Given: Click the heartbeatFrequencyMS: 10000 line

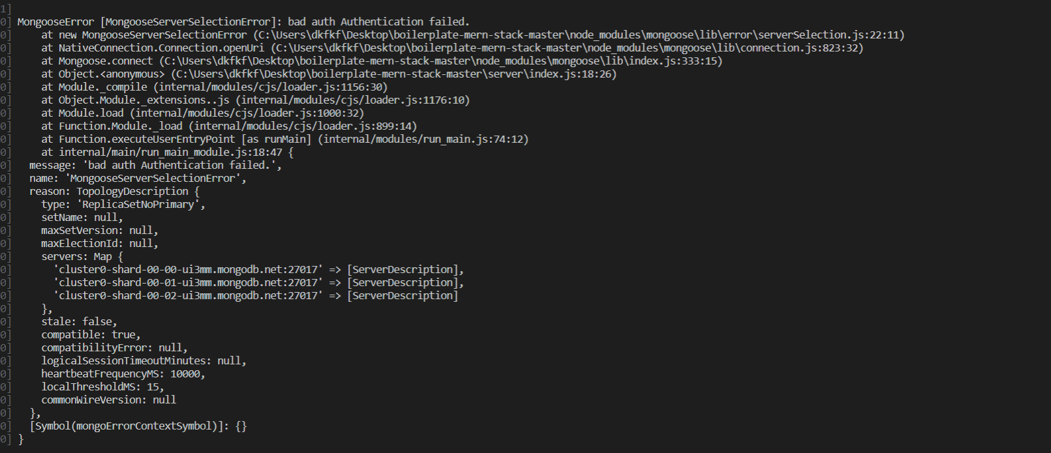Looking at the screenshot, I should coord(123,374).
